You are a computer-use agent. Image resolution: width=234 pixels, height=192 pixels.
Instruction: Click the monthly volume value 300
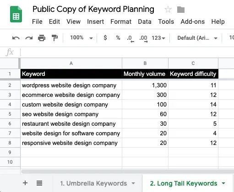pos(145,95)
